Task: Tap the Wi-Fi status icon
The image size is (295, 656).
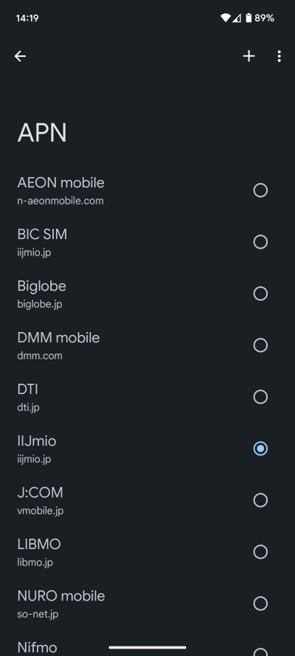Action: [x=226, y=18]
